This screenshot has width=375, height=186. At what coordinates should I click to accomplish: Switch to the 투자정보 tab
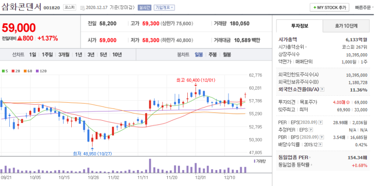[299, 26]
